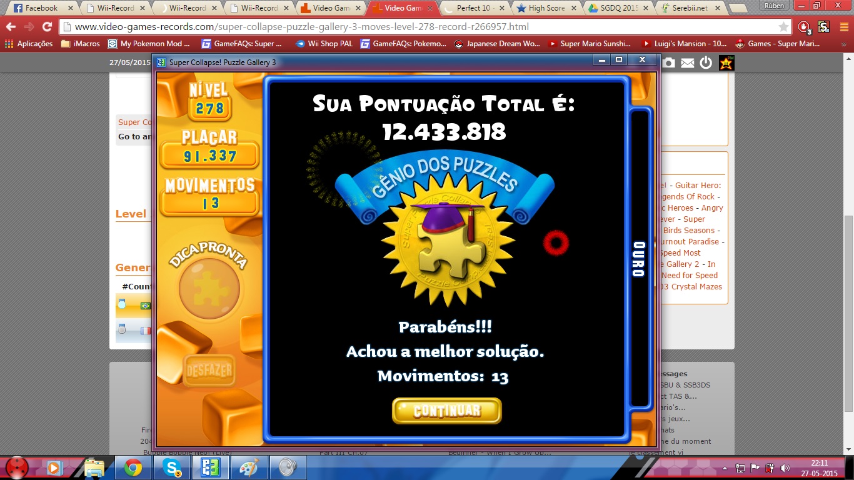Screen dimensions: 854x480
Task: Click the camera icon on the website header
Action: 669,62
